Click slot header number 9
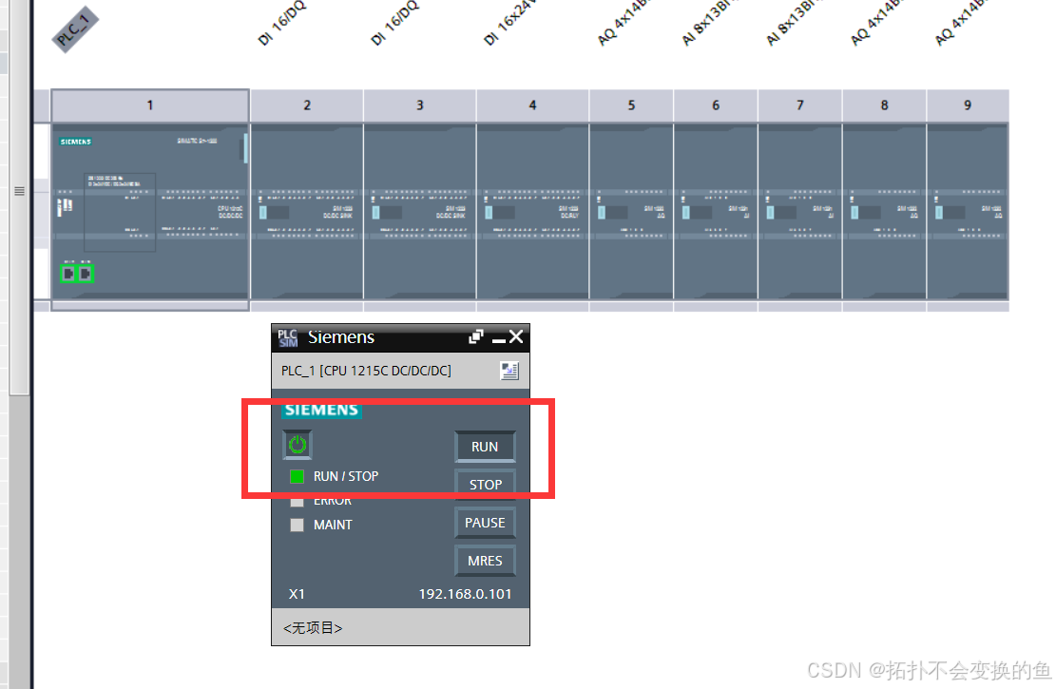This screenshot has height=689, width=1056. coord(968,105)
